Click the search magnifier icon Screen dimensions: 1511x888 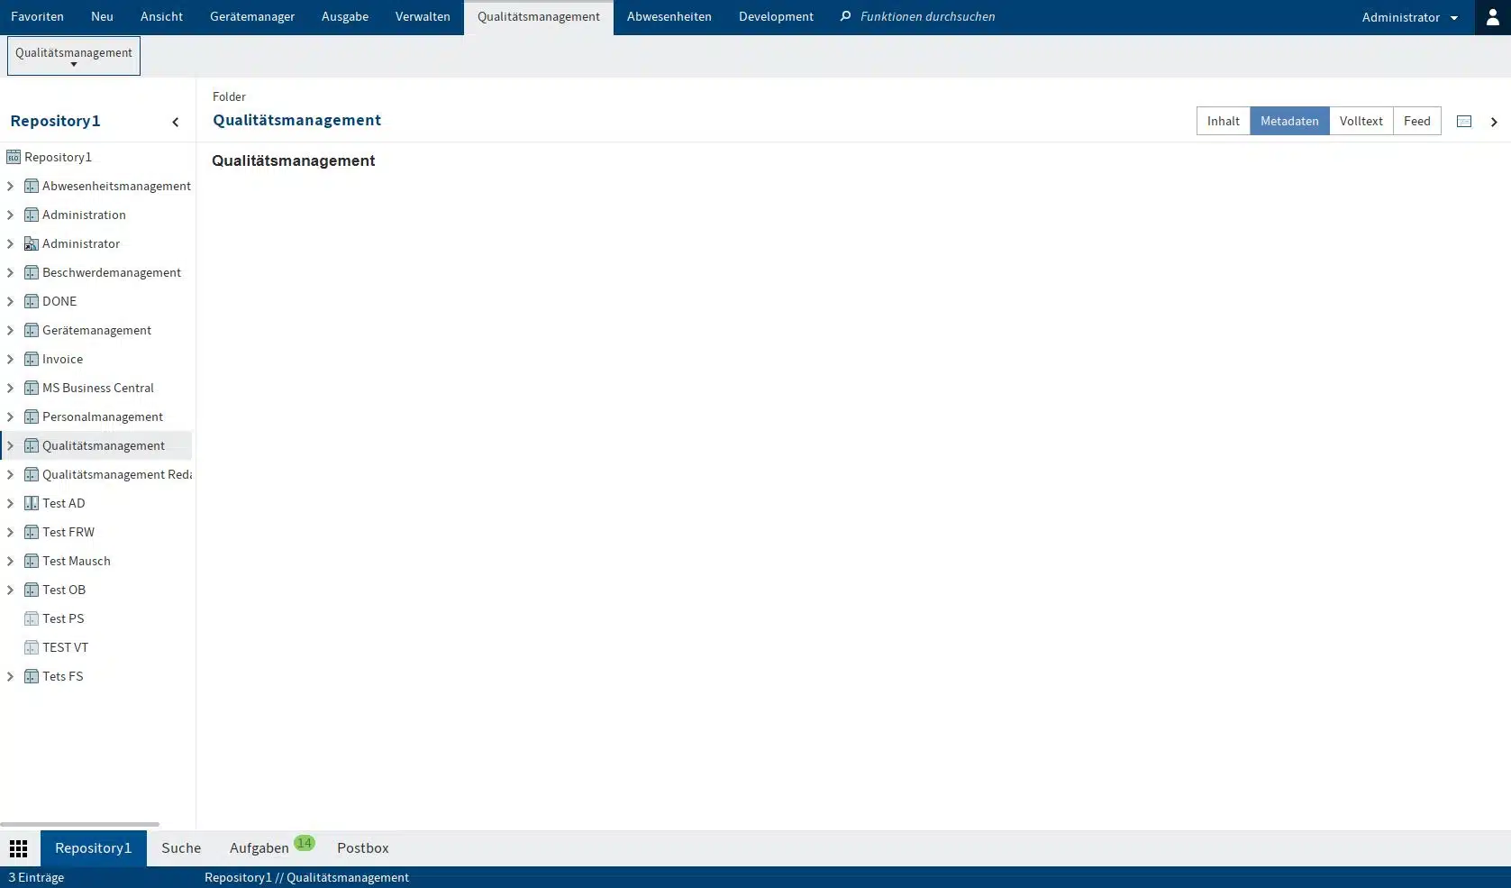(x=845, y=17)
